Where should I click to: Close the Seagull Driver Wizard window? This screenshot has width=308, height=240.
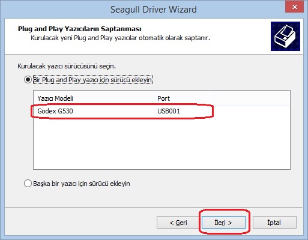click(295, 7)
